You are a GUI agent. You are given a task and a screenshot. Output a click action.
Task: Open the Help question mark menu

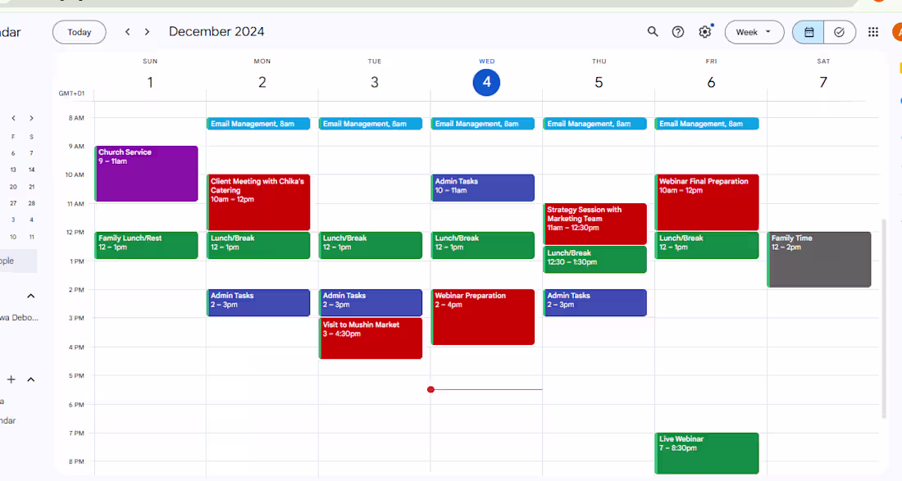coord(678,31)
